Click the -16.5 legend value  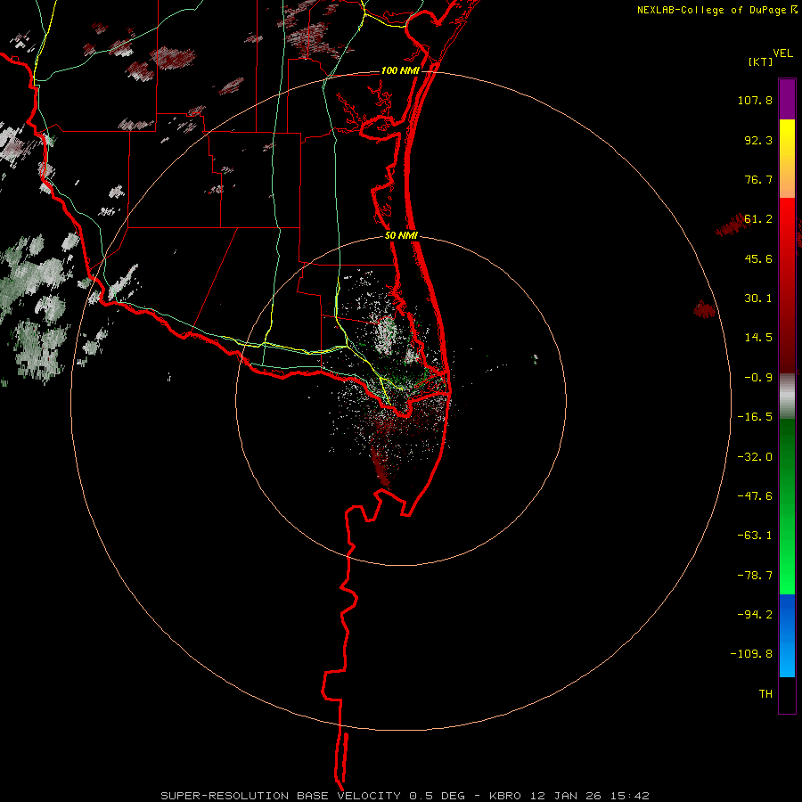[x=755, y=417]
